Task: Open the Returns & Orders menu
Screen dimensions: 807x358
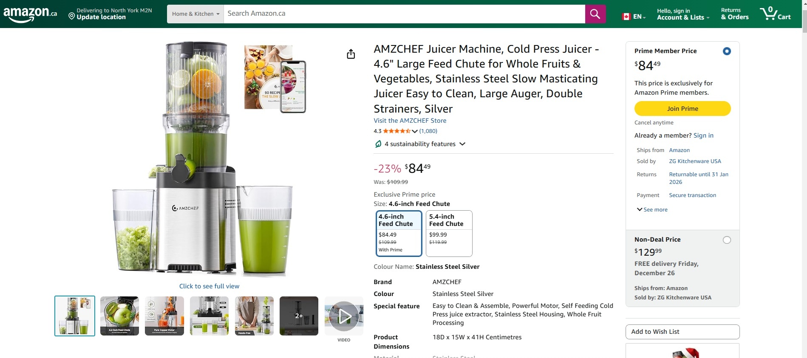Action: 734,14
